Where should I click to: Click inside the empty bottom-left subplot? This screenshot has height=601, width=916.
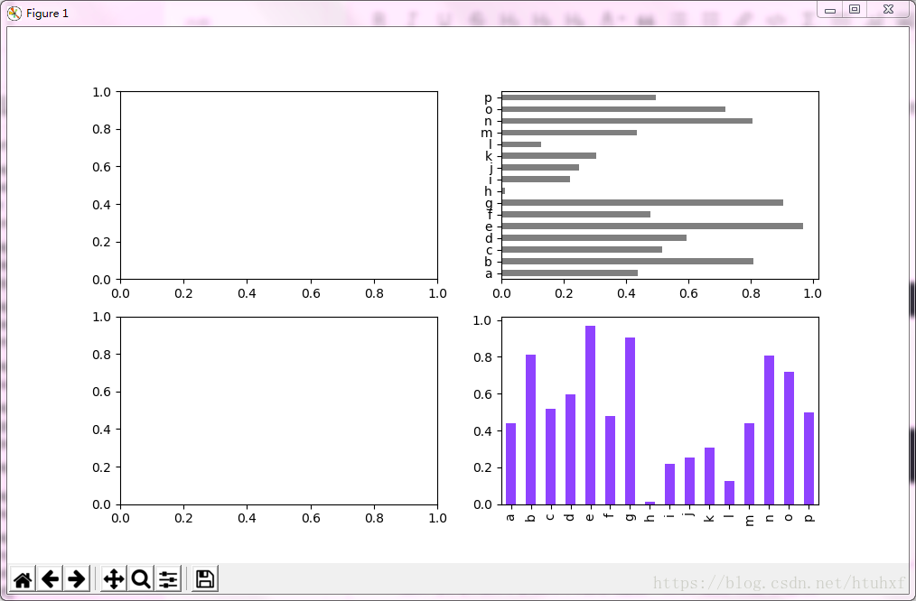278,411
